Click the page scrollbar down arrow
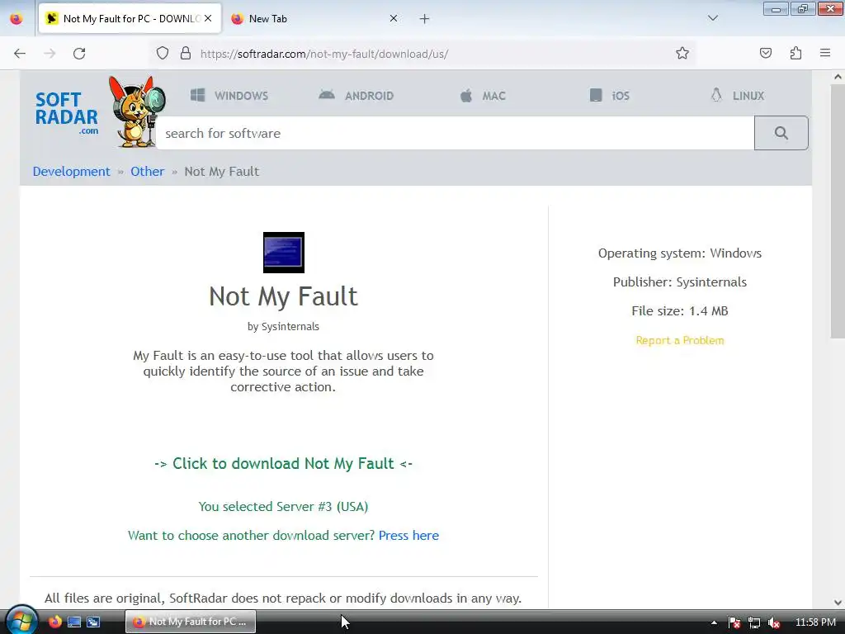 point(838,602)
